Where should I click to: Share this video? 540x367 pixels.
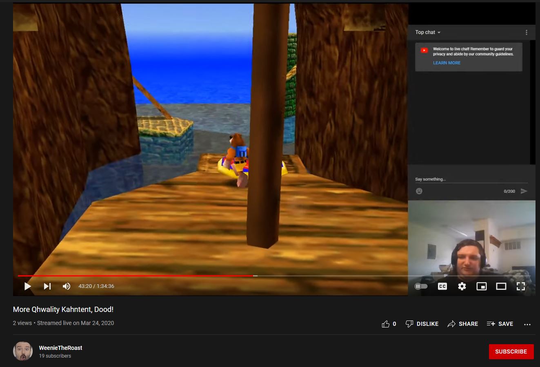pos(463,324)
